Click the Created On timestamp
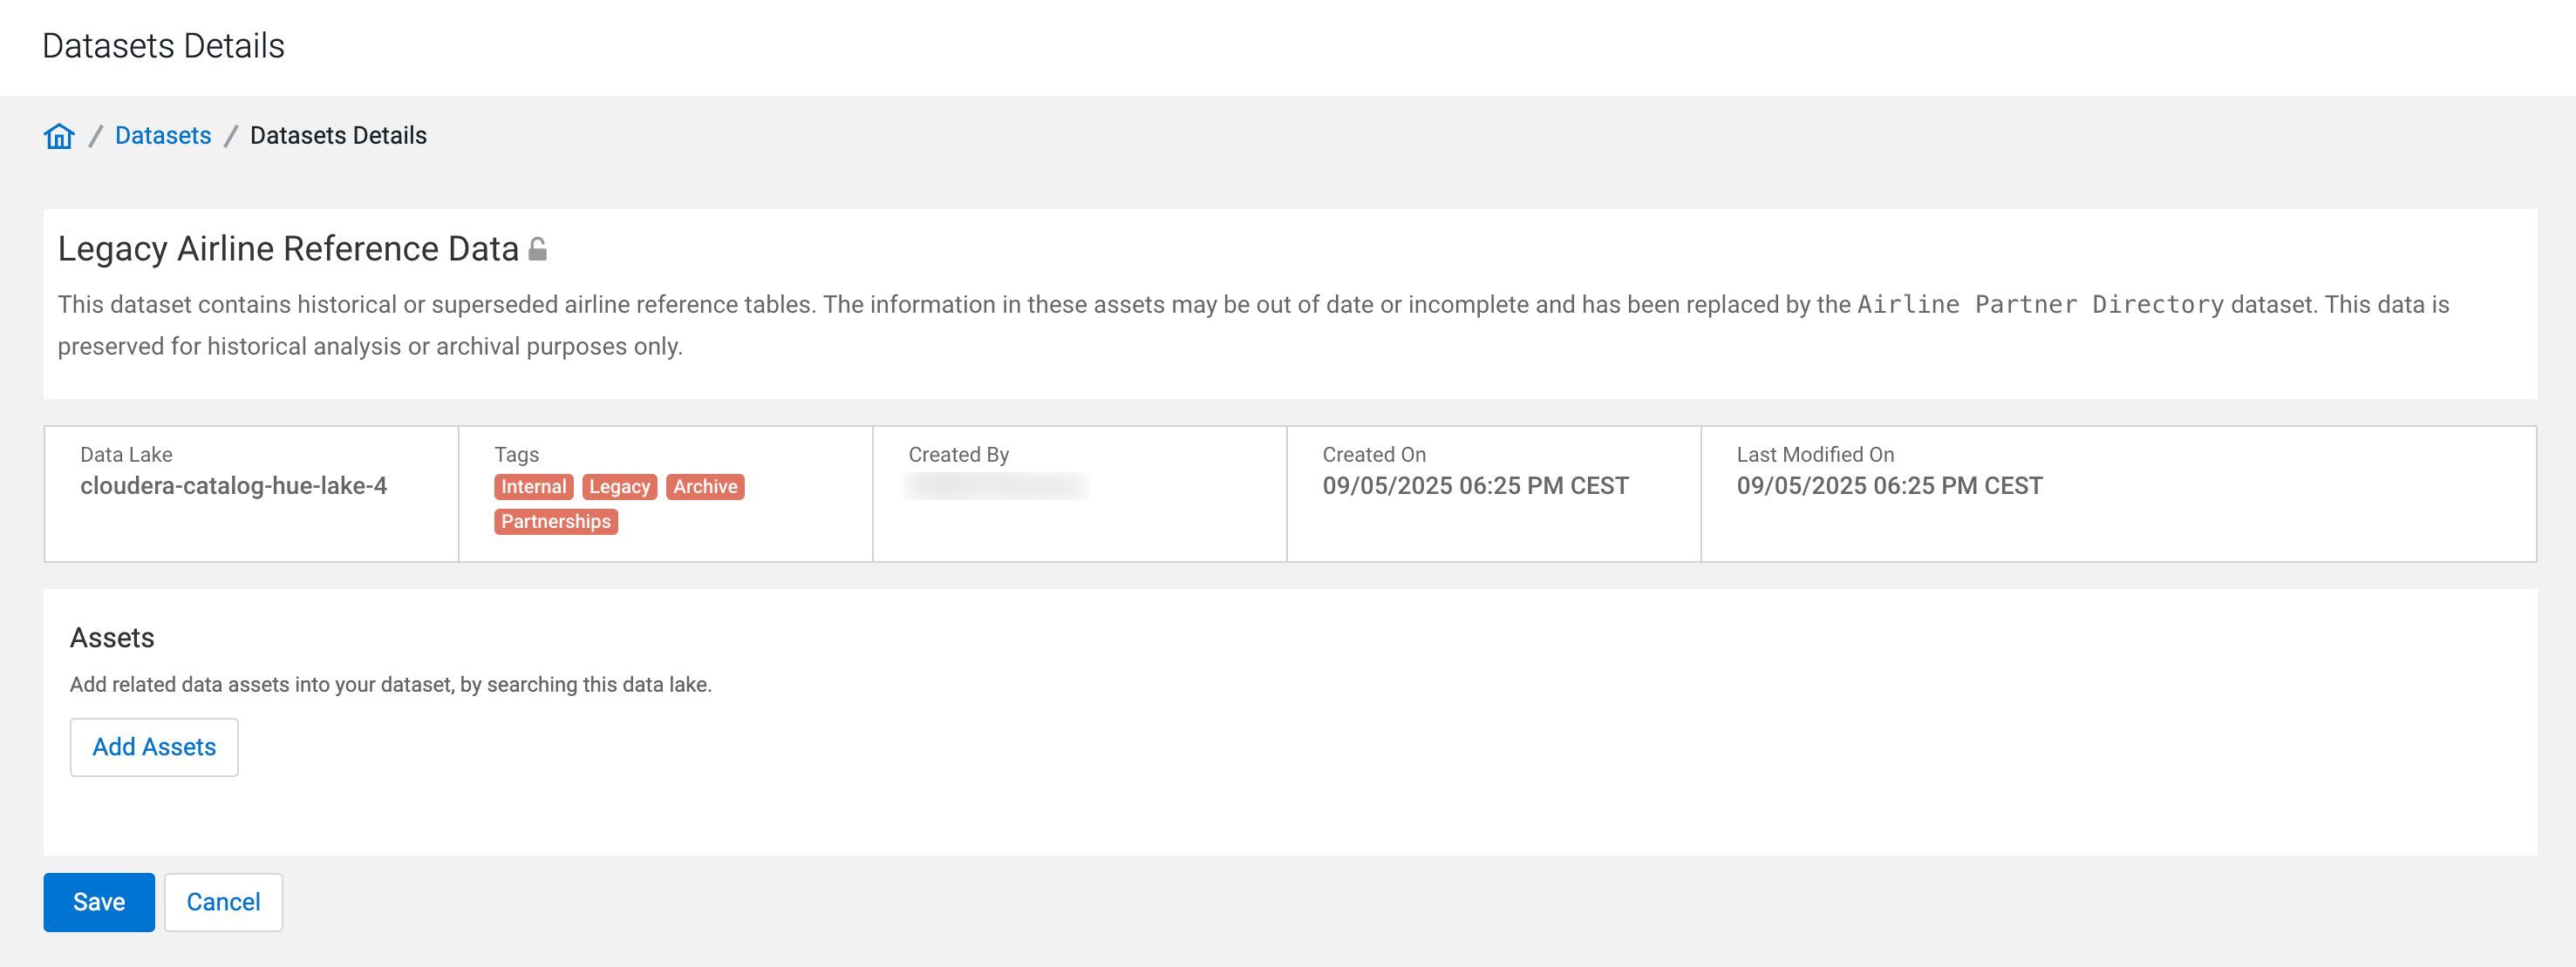The width and height of the screenshot is (2576, 967). tap(1475, 486)
